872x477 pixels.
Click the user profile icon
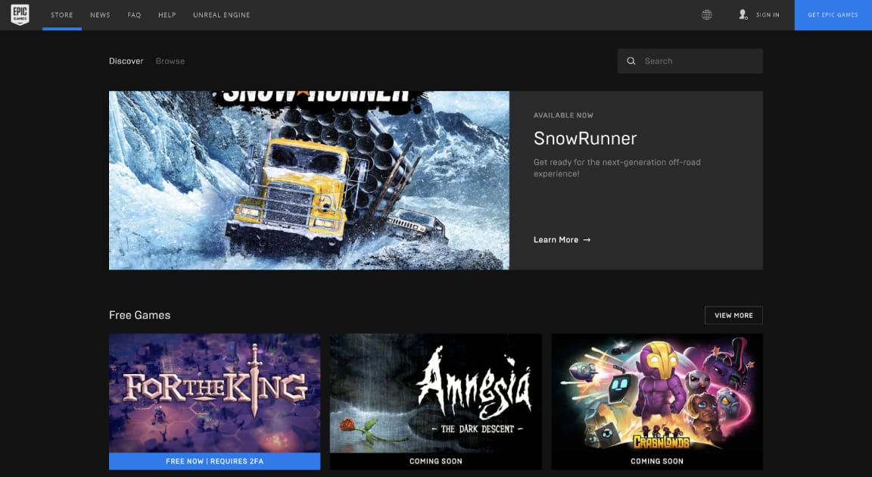pyautogui.click(x=743, y=15)
